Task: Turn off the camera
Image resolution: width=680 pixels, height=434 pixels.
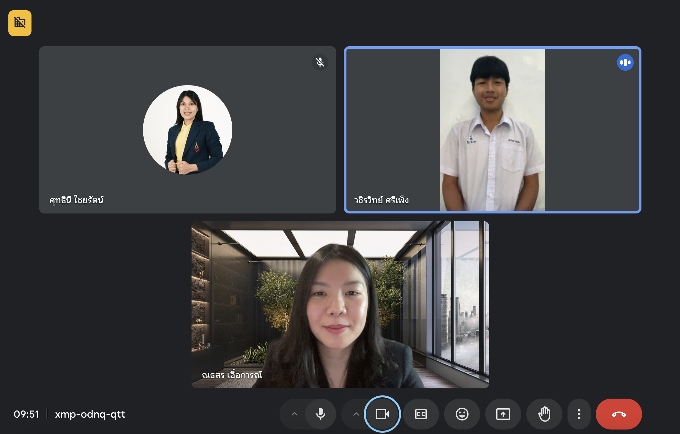Action: coord(382,414)
